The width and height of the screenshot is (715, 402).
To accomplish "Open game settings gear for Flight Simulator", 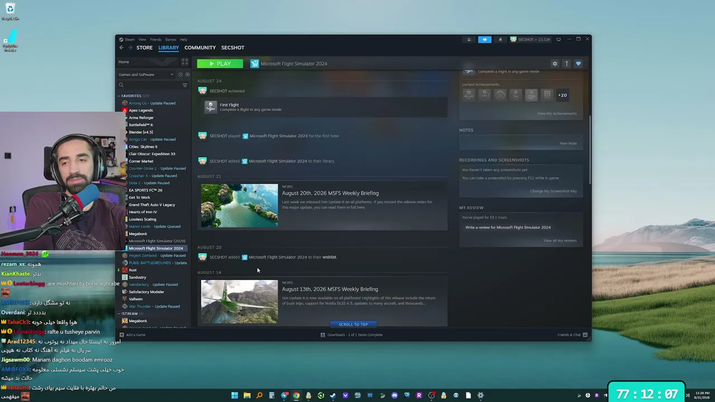I will click(555, 64).
